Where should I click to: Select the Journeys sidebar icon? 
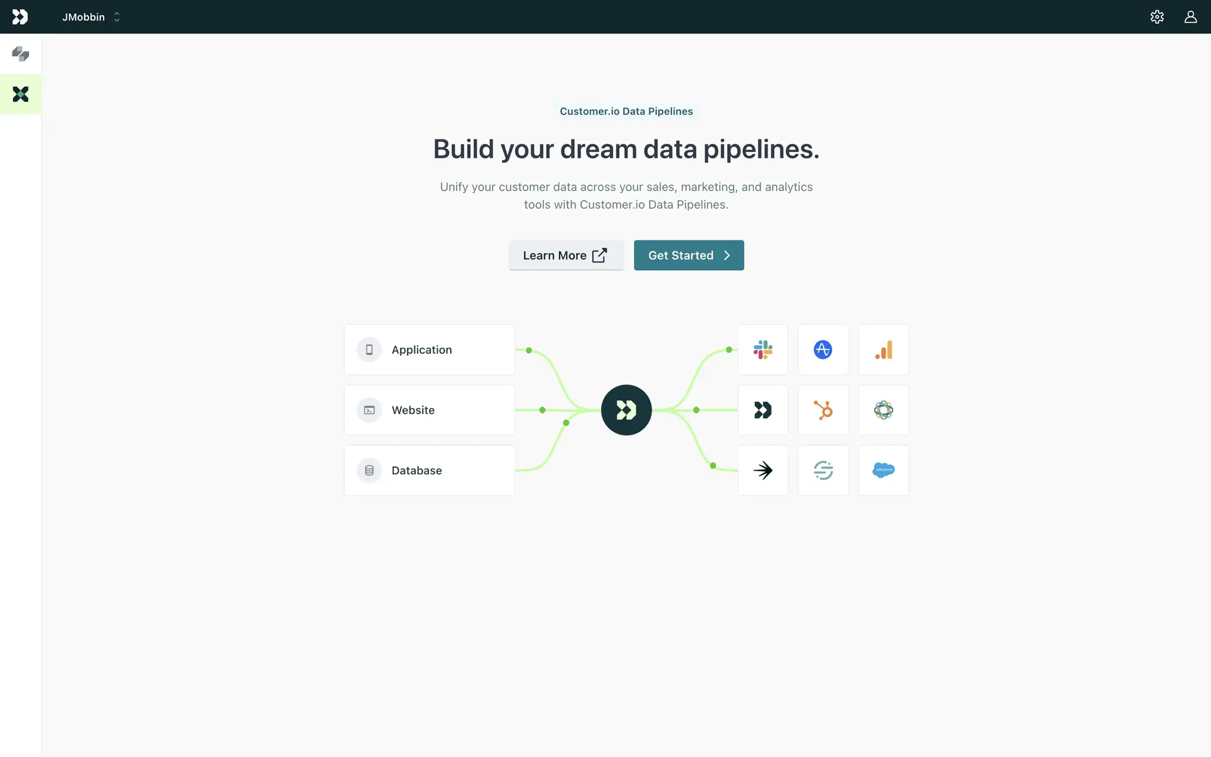click(20, 54)
